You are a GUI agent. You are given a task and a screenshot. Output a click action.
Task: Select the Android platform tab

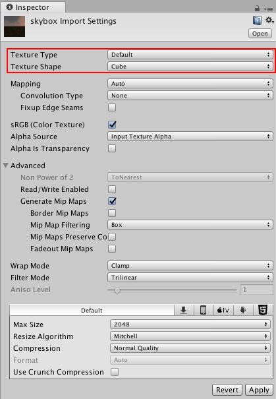point(242,310)
